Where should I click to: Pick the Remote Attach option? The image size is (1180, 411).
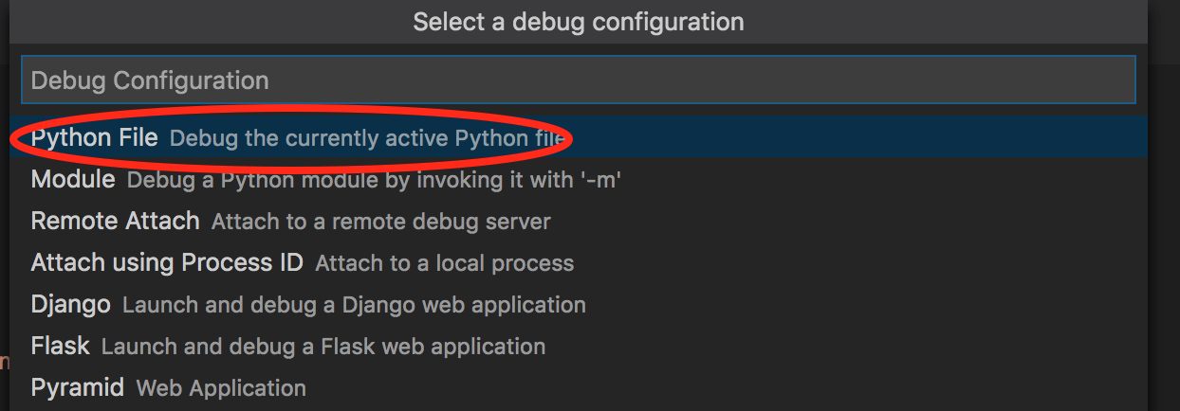point(115,221)
